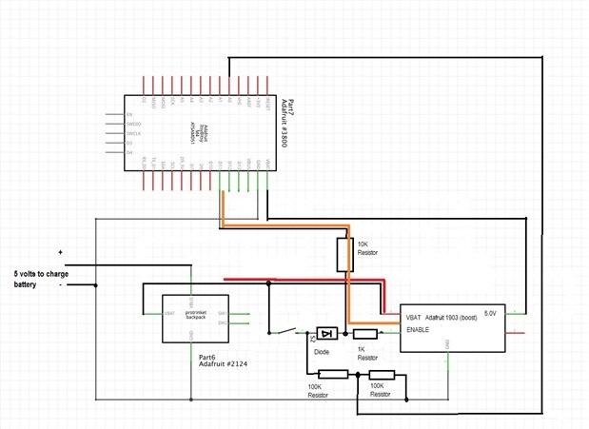Click the '1K Resistor' text label
Image resolution: width=589 pixels, height=429 pixels.
tap(367, 354)
